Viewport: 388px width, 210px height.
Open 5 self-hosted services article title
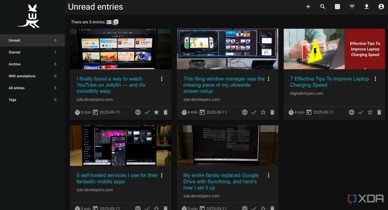coord(117,178)
